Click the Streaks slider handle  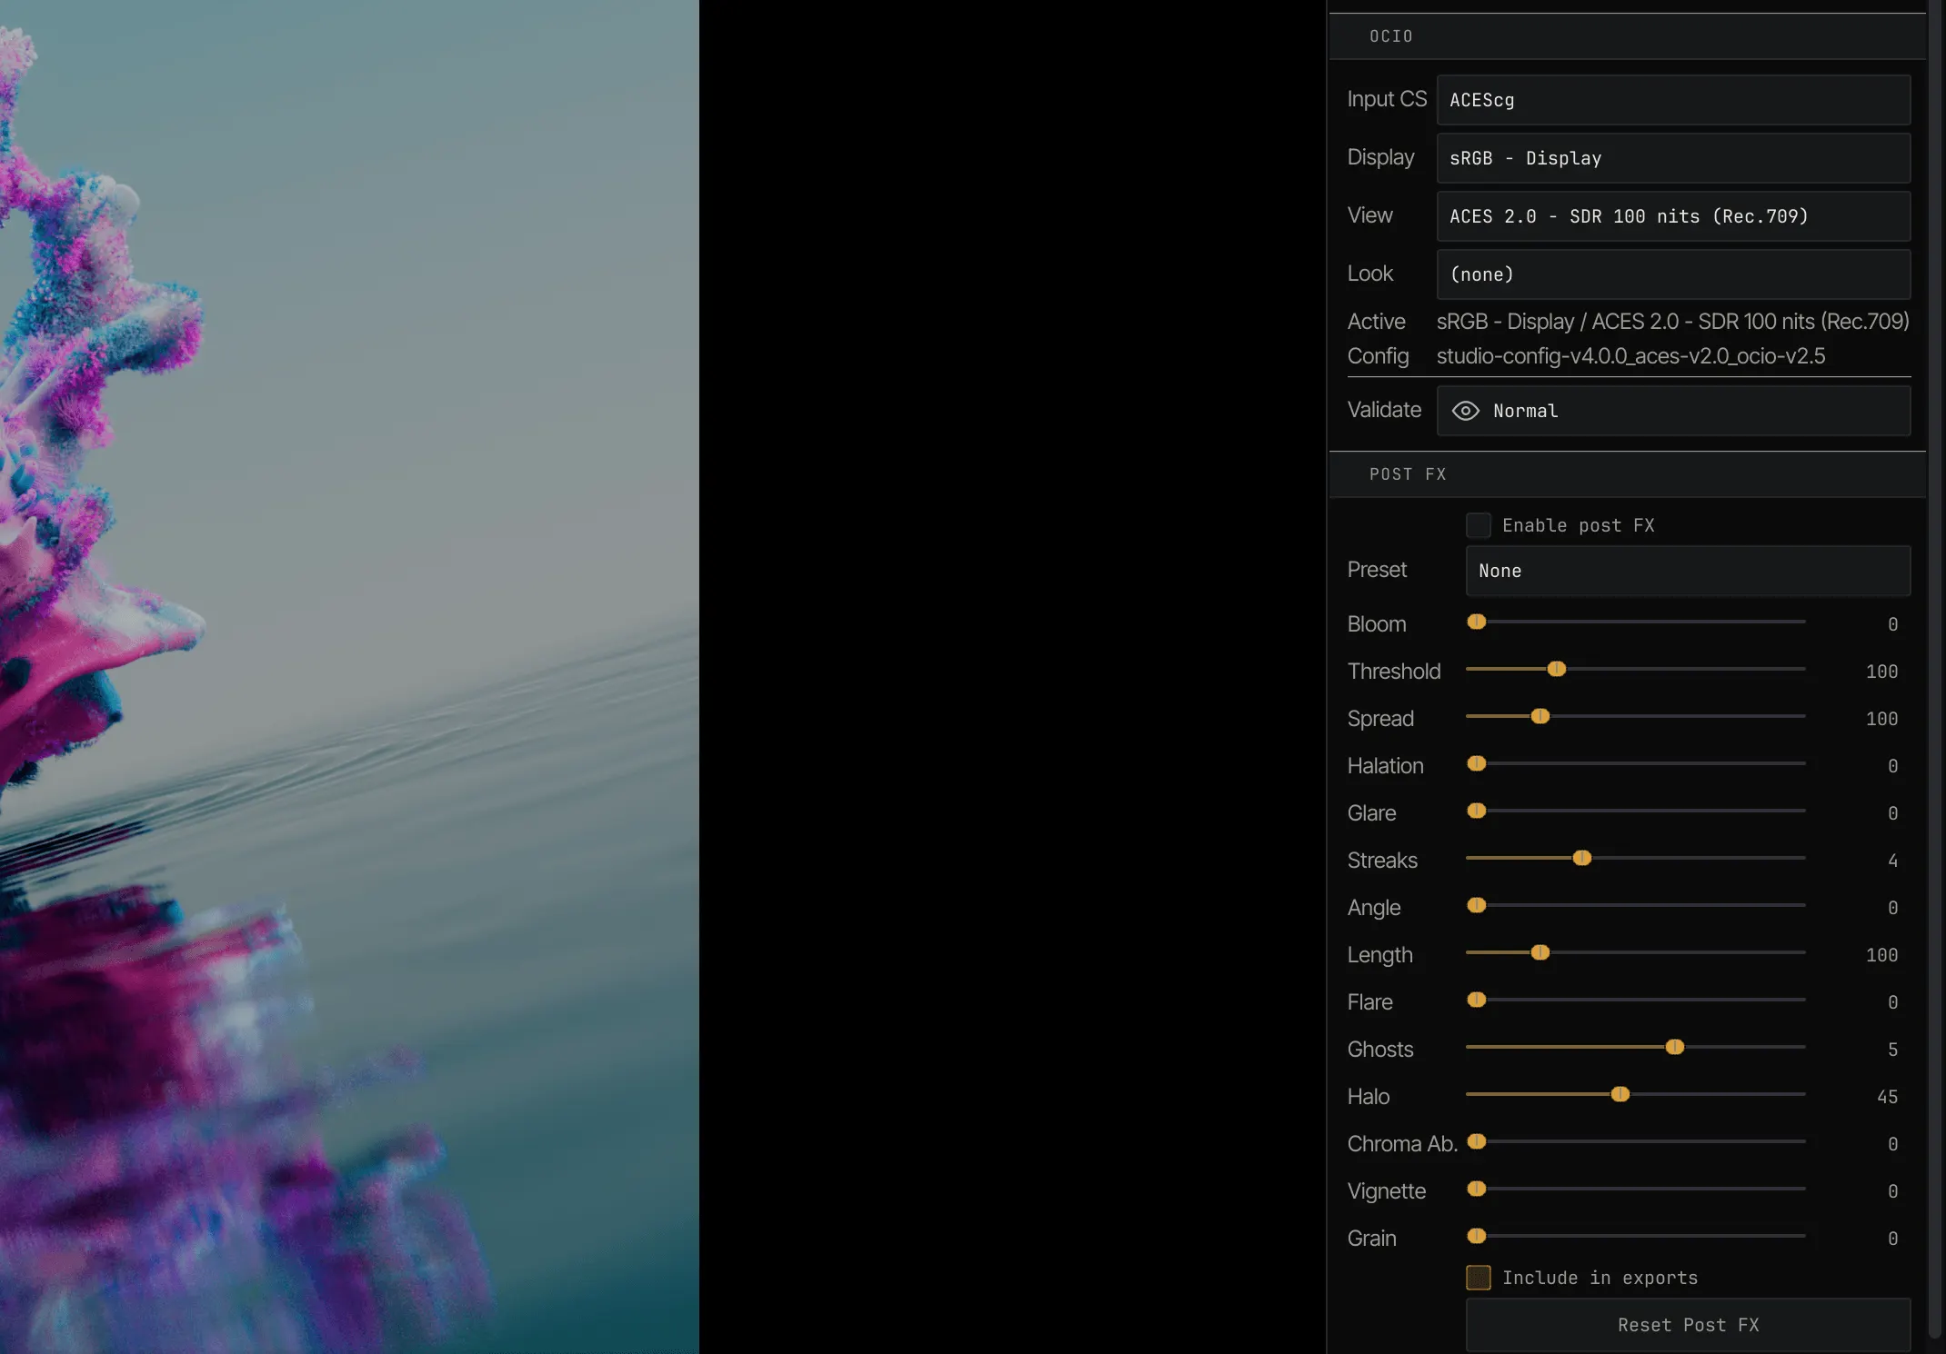[x=1582, y=858]
